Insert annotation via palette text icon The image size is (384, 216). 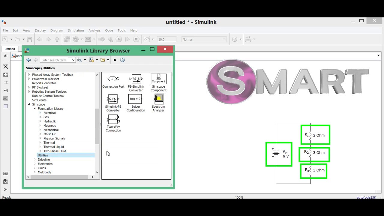(x=6, y=90)
